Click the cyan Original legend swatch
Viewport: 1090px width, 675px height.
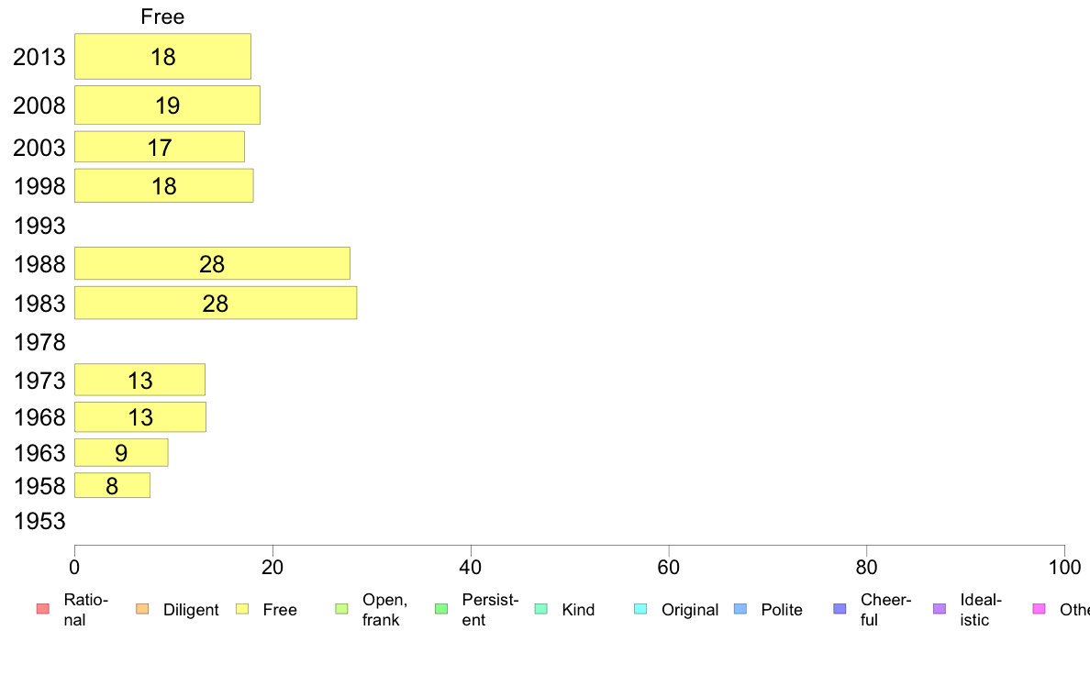(640, 609)
